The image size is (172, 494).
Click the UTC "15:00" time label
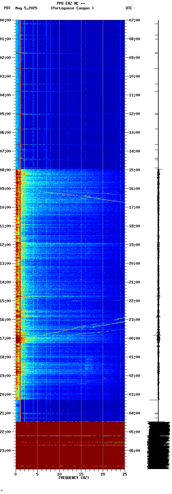point(135,170)
